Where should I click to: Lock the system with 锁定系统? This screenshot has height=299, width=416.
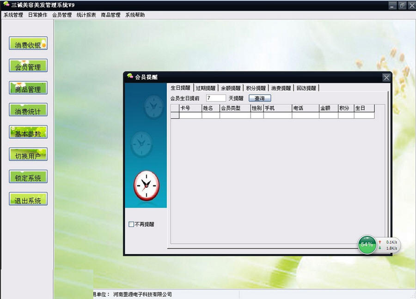point(28,177)
